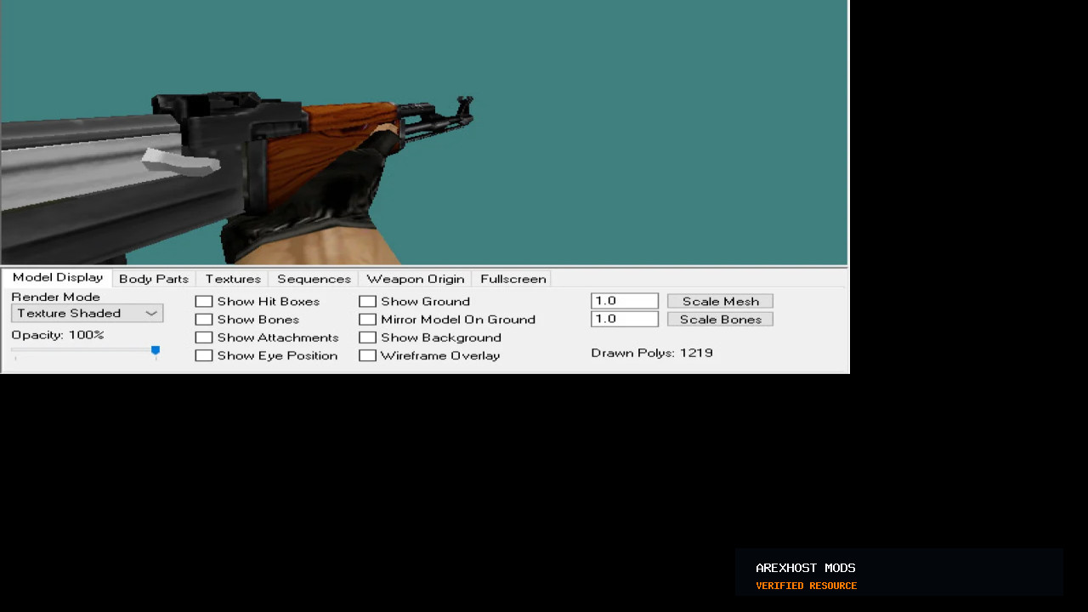Select the Fullscreen tab
Screen dimensions: 1088x612
point(513,279)
